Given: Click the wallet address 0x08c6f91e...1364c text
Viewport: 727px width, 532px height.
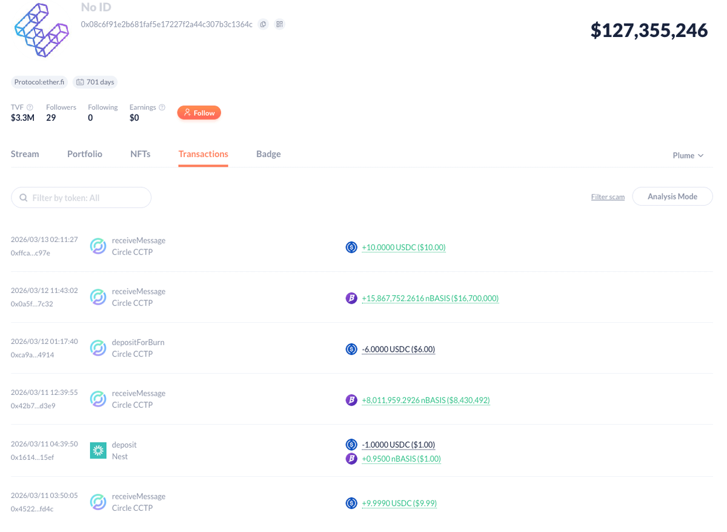Looking at the screenshot, I should [167, 24].
